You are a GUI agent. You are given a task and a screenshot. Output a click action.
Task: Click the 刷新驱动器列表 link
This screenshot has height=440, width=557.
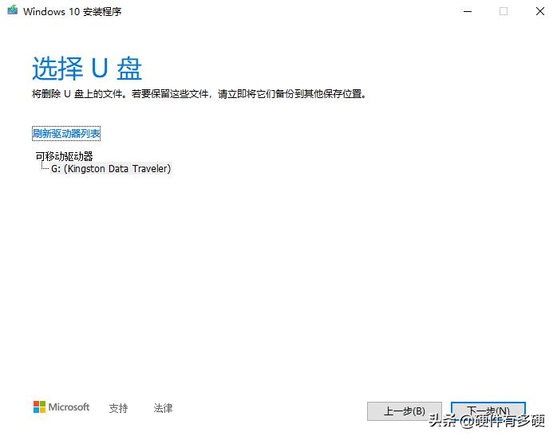tap(66, 133)
